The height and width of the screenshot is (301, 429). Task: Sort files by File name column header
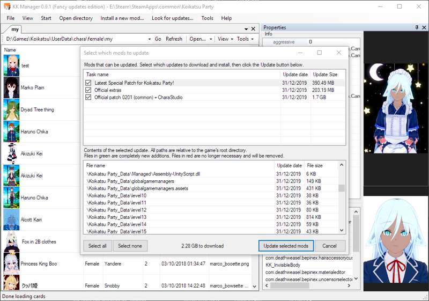click(x=179, y=166)
